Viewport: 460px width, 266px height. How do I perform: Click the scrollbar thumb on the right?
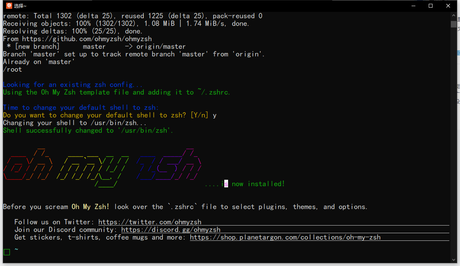453,25
